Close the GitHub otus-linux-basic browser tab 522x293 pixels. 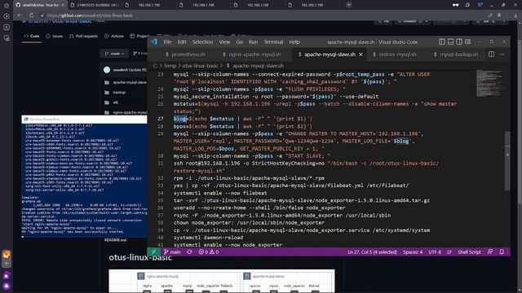[x=63, y=5]
